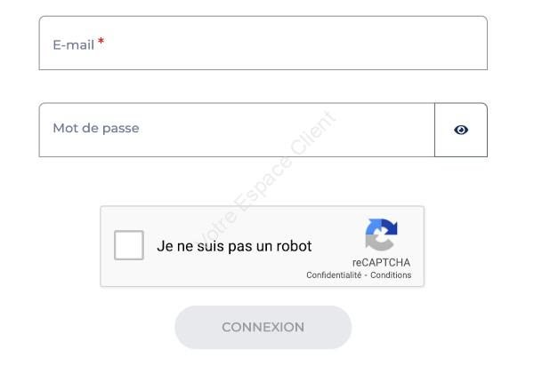Click inside the Mot de passe field
This screenshot has width=534, height=366.
pyautogui.click(x=237, y=130)
